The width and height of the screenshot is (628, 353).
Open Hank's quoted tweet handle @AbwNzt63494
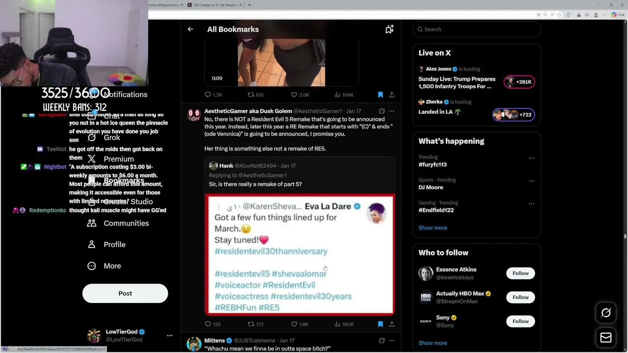pos(255,166)
